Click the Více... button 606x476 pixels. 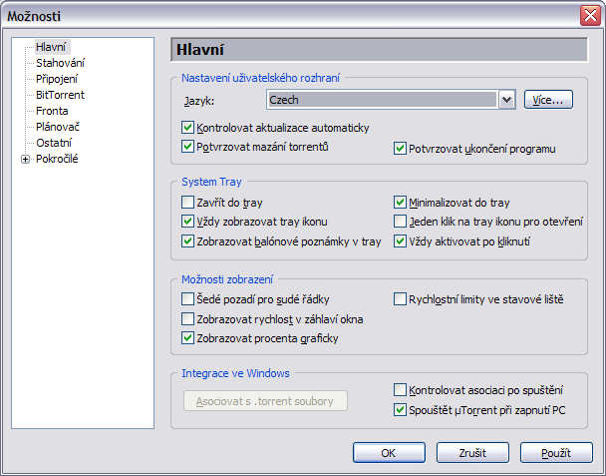click(549, 100)
